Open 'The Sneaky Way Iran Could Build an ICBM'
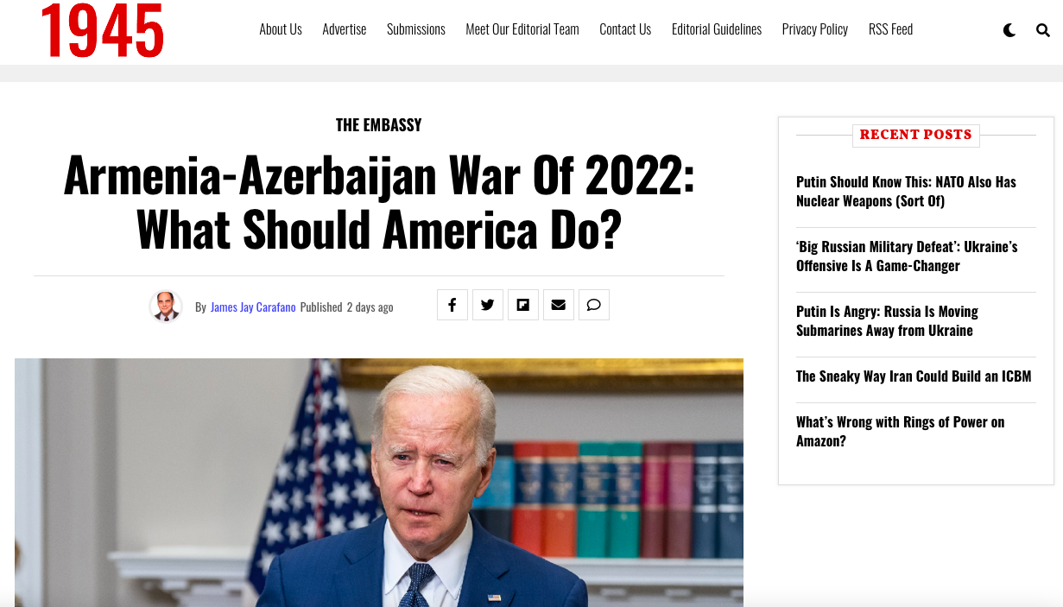Image resolution: width=1063 pixels, height=607 pixels. 914,376
